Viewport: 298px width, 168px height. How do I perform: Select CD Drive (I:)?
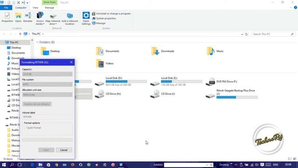click(x=163, y=94)
